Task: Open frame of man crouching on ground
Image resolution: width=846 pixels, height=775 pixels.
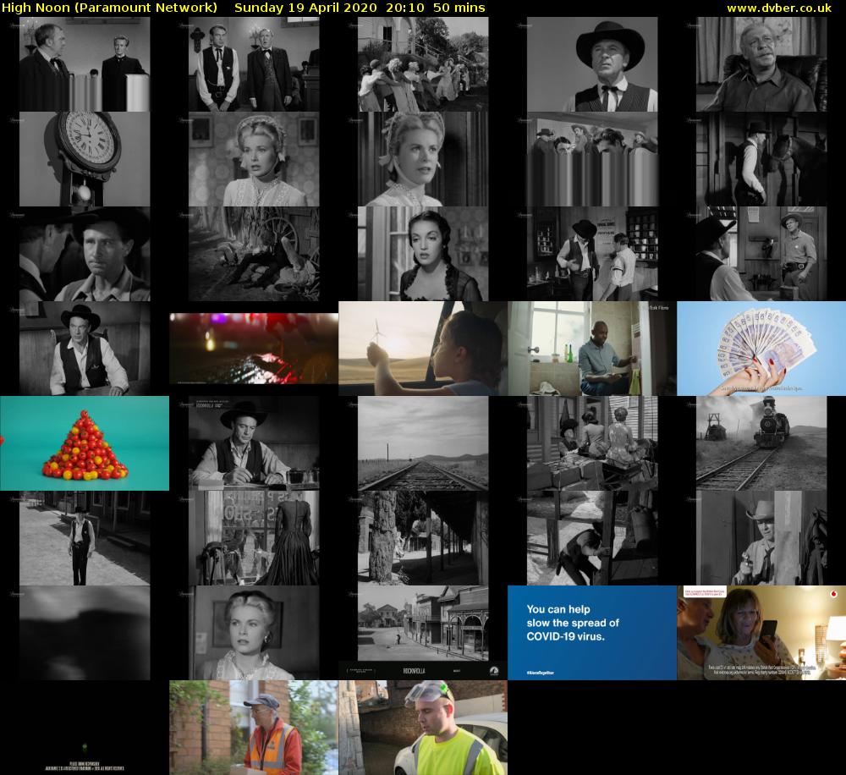Action: [x=592, y=538]
